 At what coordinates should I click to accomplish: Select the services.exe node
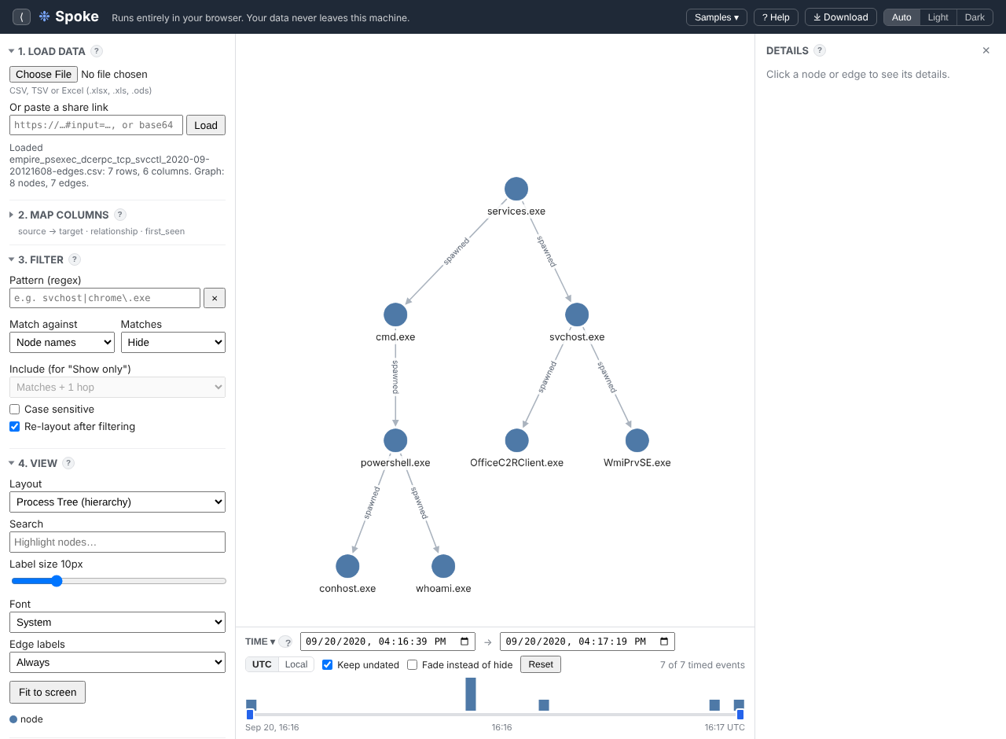click(516, 189)
